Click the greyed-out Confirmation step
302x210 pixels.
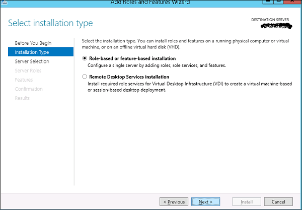tap(29, 89)
